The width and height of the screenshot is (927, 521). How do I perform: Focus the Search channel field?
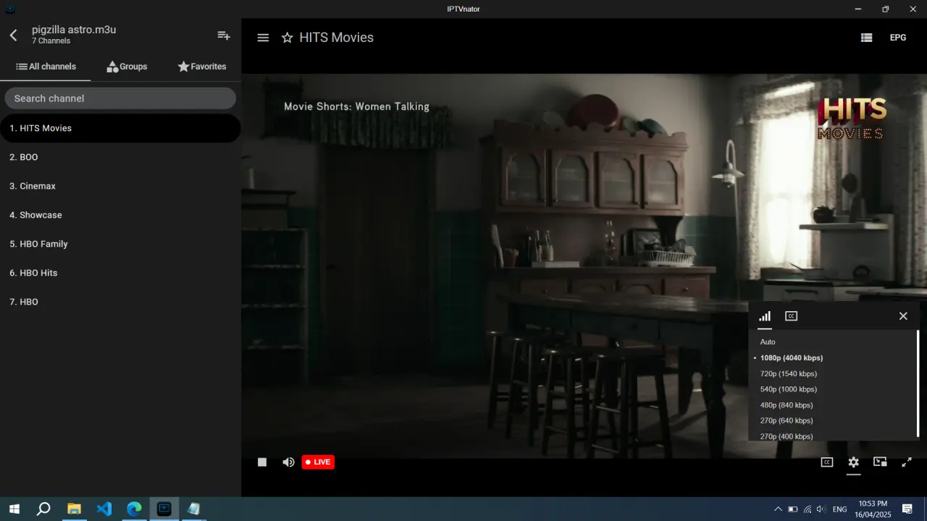120,98
